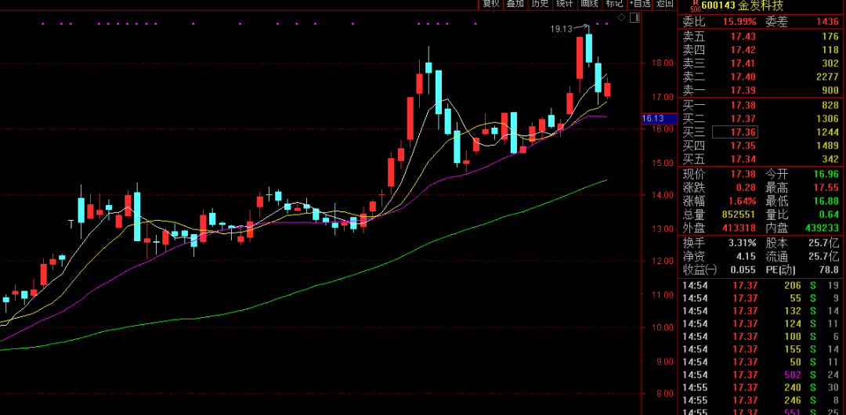Click the diamond icon above the chart
The height and width of the screenshot is (415, 846).
pyautogui.click(x=621, y=17)
